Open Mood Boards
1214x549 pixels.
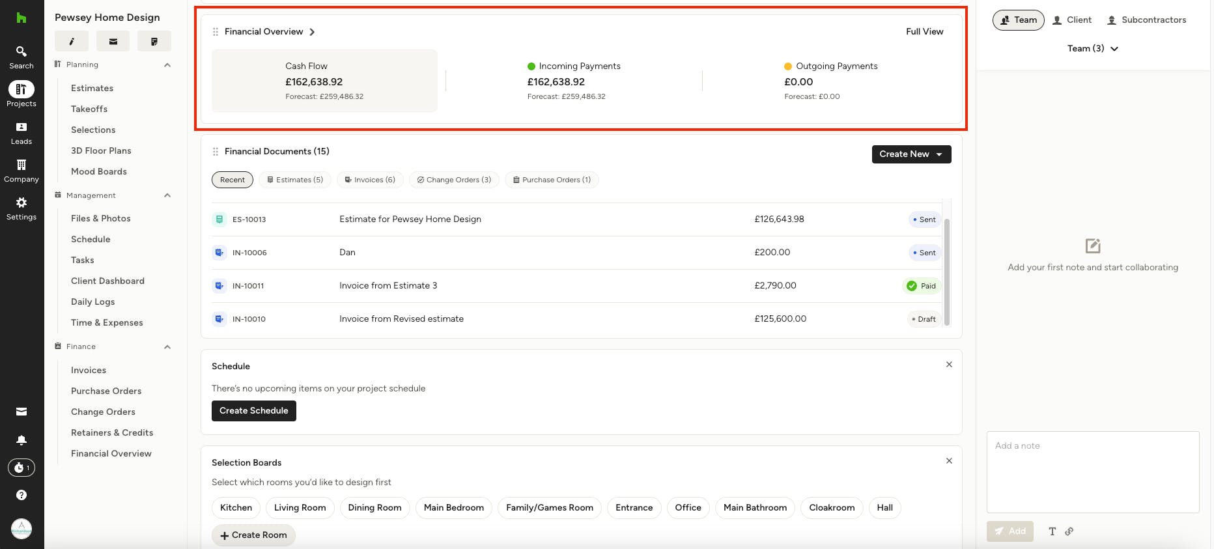click(x=99, y=171)
